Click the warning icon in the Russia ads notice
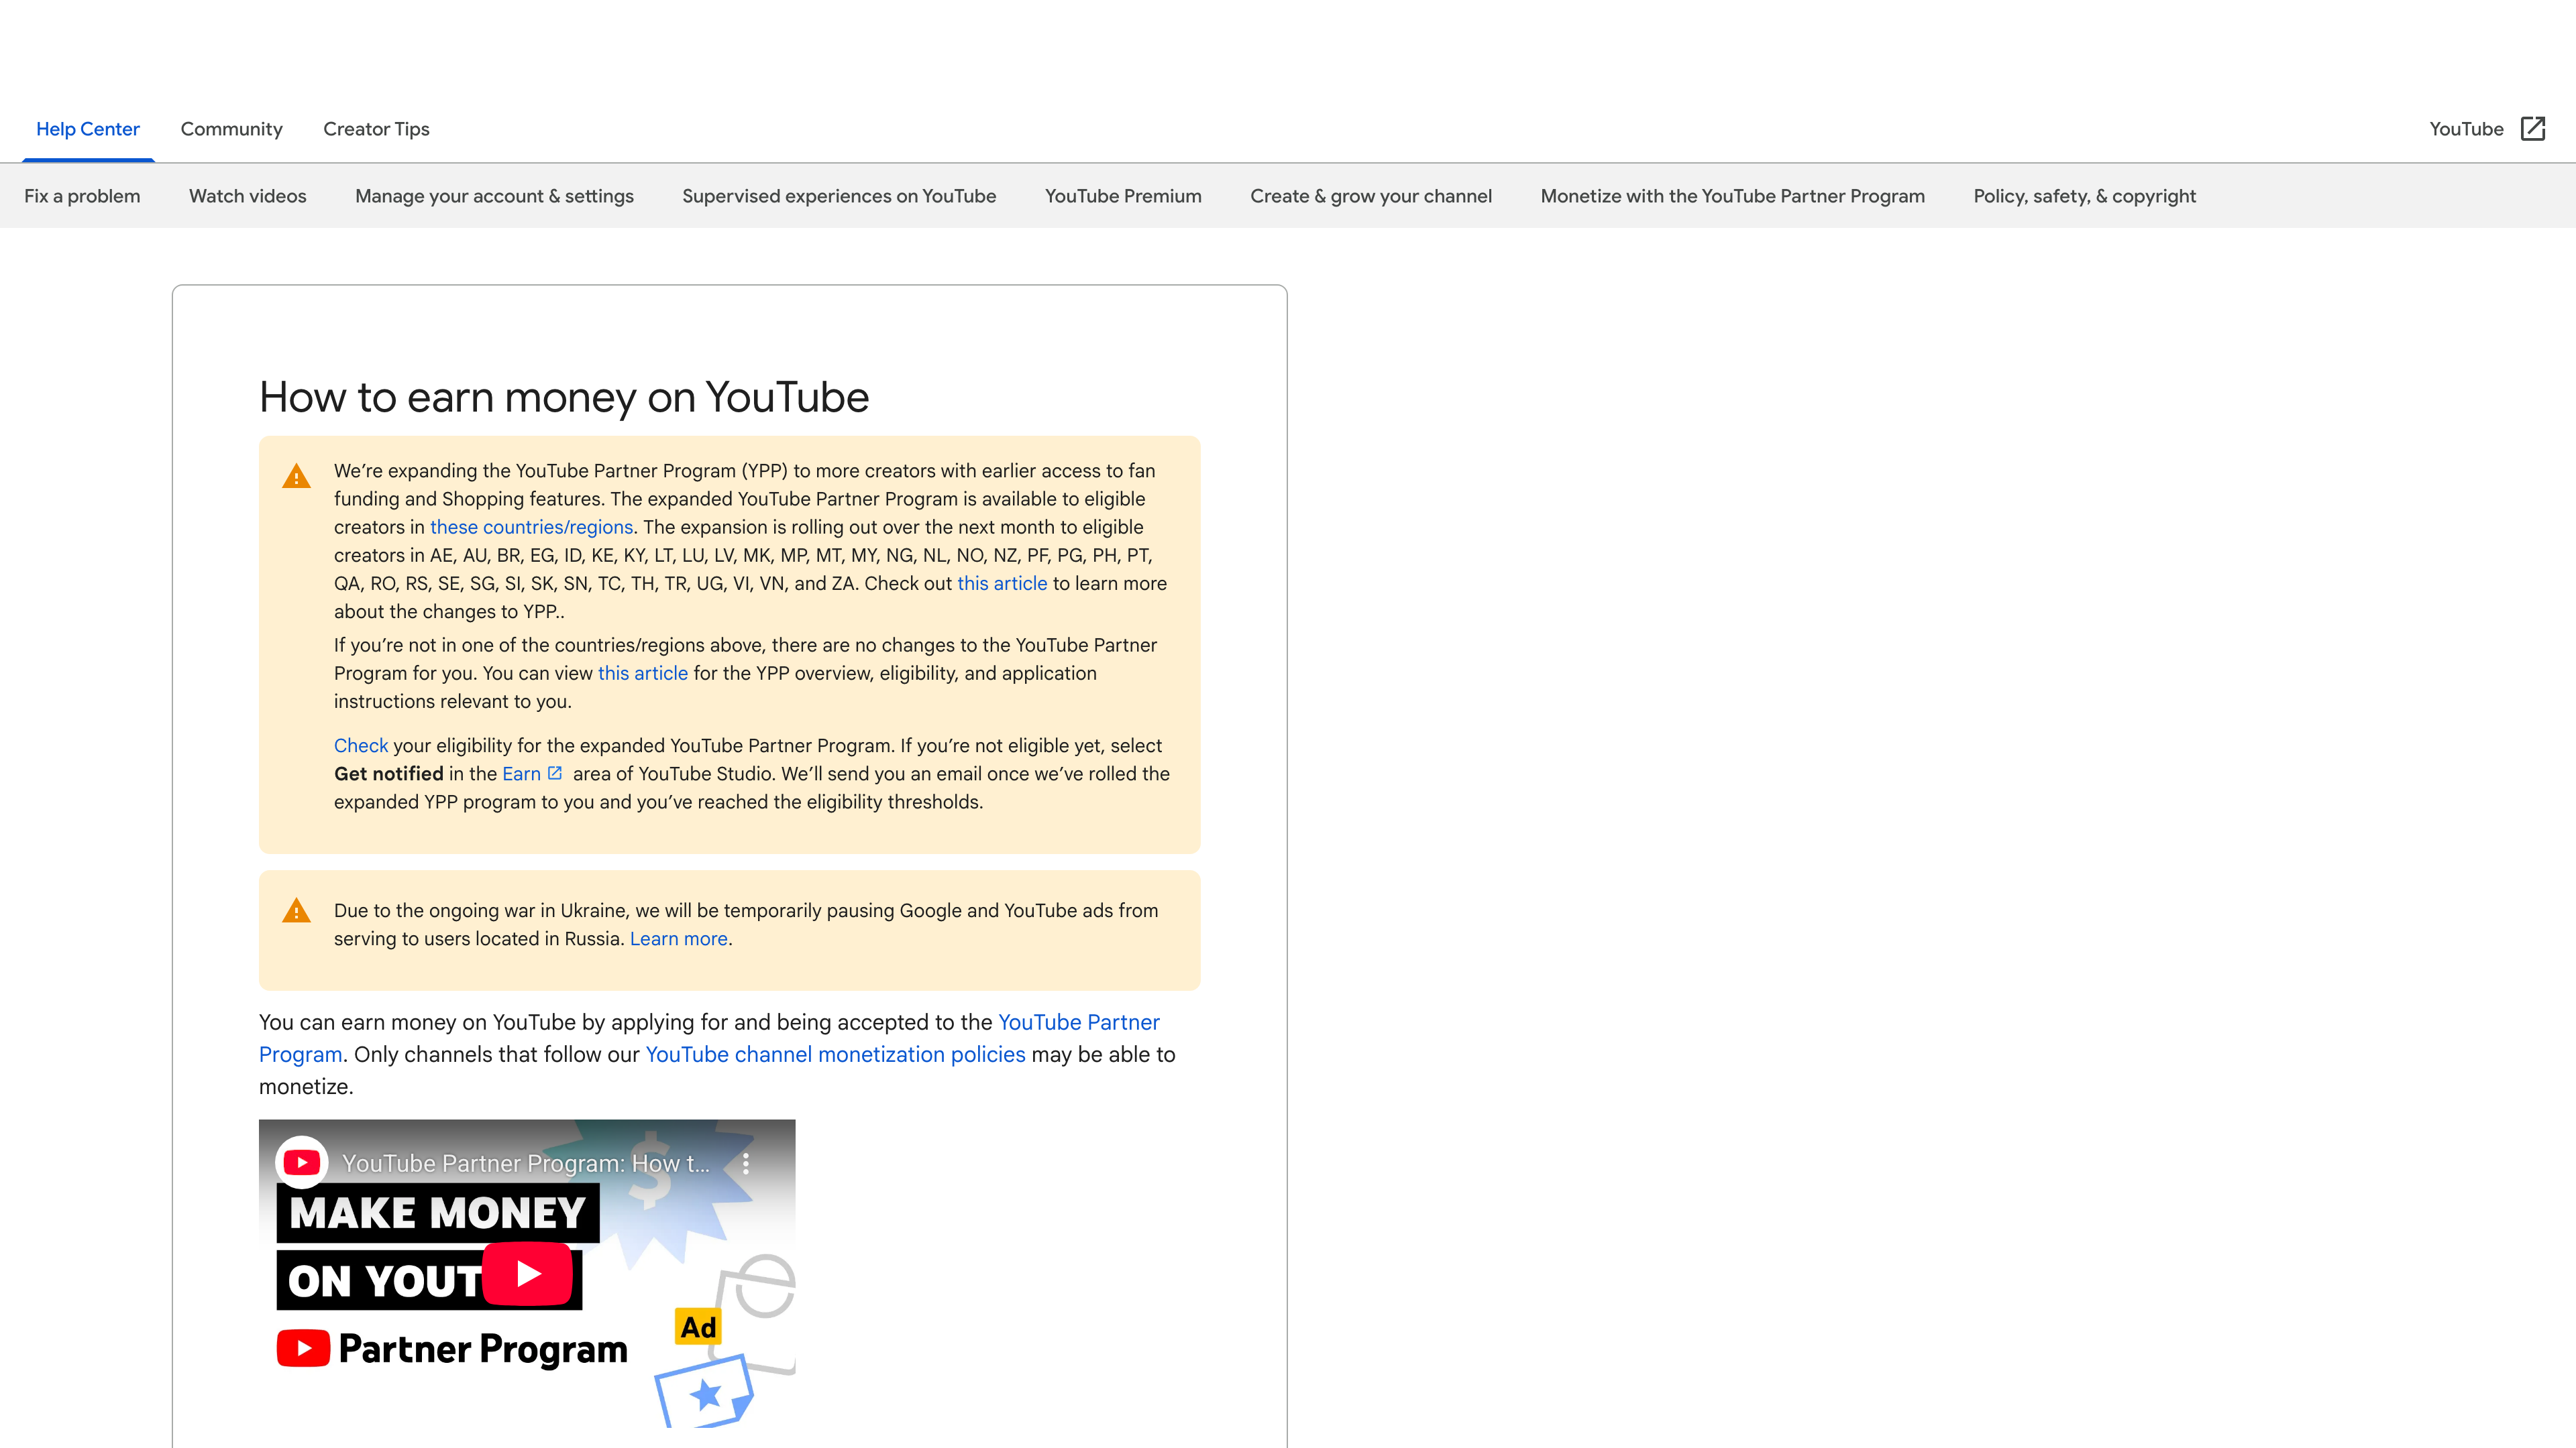The height and width of the screenshot is (1448, 2576). pos(296,912)
